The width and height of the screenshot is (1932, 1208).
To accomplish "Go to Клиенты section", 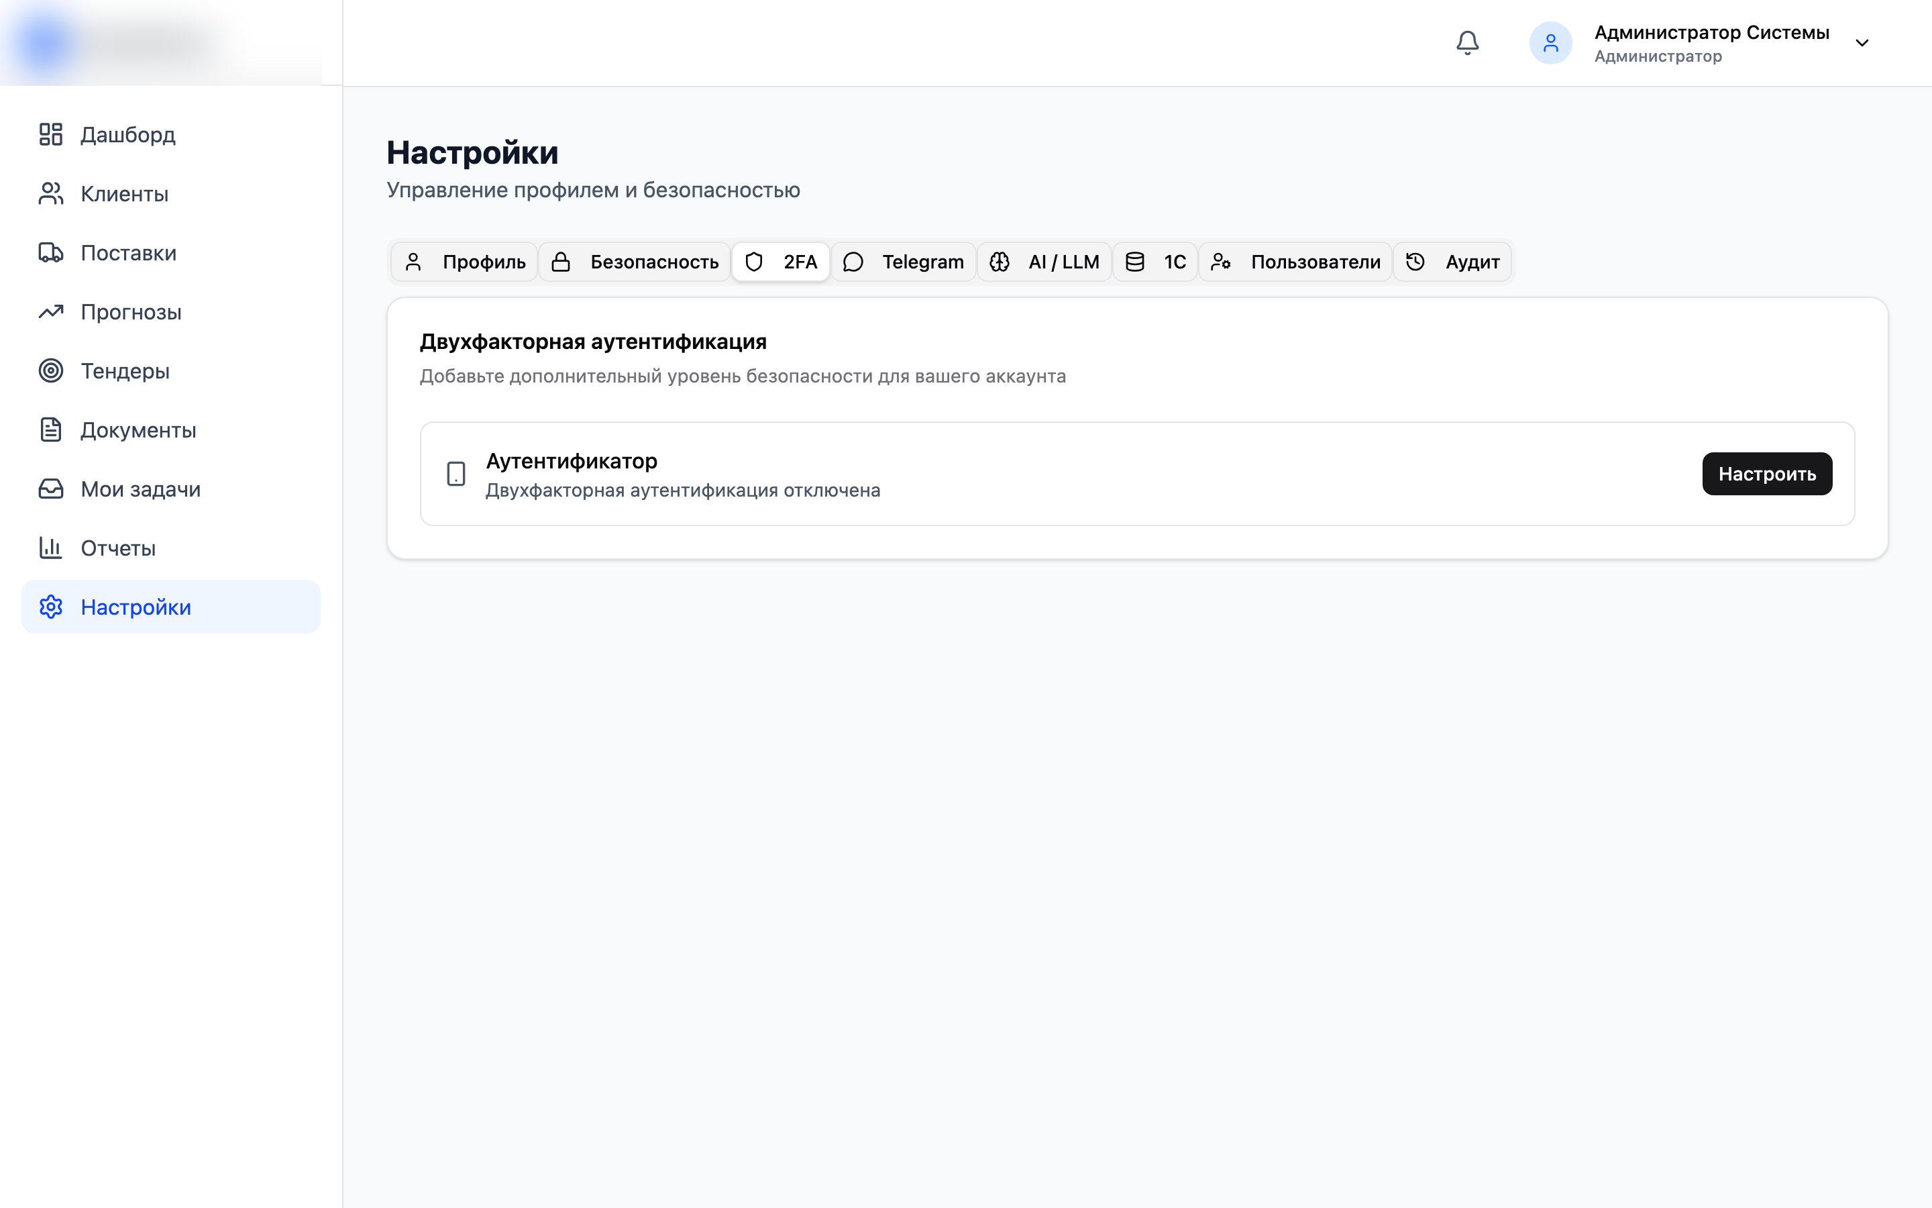I will coord(171,193).
